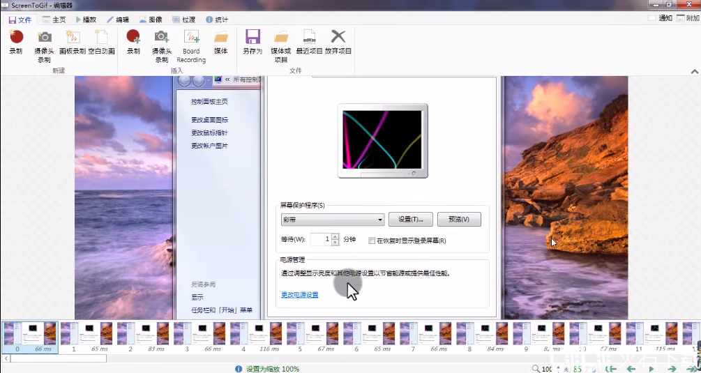The width and height of the screenshot is (701, 373).
Task: Click 更改桌面图标 link
Action: (210, 120)
